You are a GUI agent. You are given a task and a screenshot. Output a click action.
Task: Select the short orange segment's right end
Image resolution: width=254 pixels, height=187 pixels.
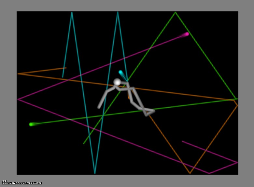tap(66, 68)
